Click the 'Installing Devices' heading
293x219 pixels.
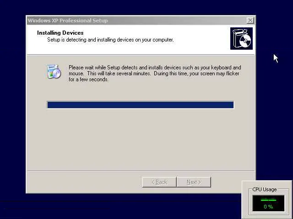click(60, 33)
